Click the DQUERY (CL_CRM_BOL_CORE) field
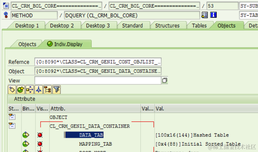Image resolution: width=258 pixels, height=152 pixels. coord(132,15)
